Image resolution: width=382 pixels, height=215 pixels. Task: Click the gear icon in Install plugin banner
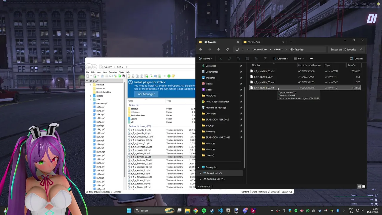pos(130,82)
